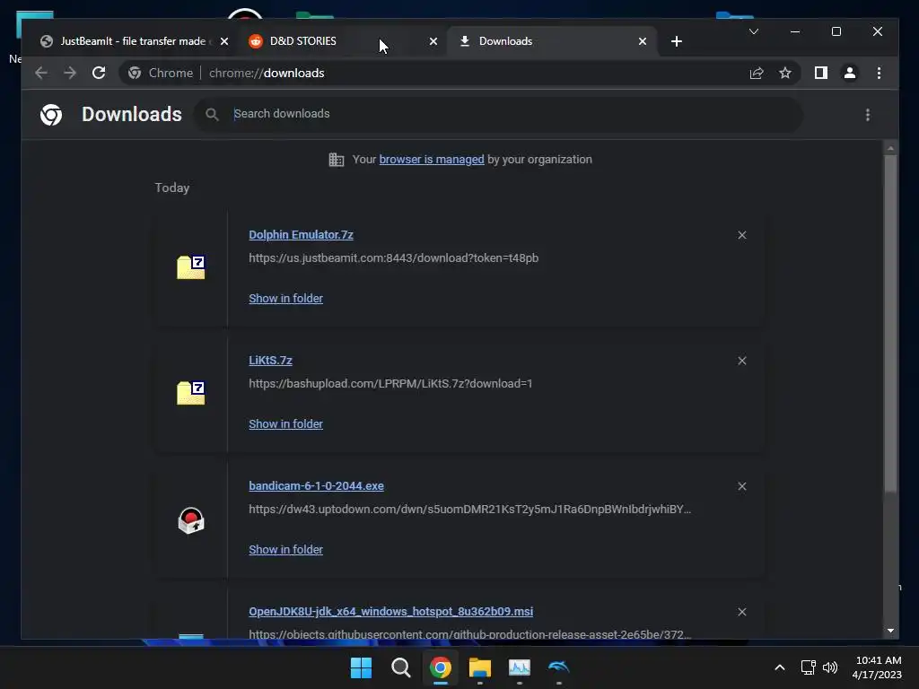
Task: Show Dolphin Emulator.7z in folder
Action: click(x=285, y=299)
